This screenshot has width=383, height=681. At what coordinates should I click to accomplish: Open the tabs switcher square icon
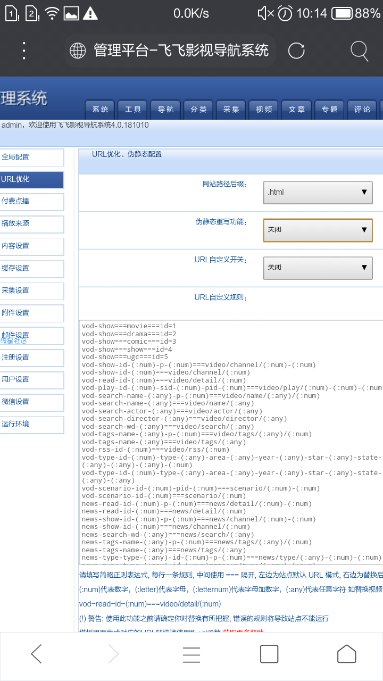(x=269, y=654)
